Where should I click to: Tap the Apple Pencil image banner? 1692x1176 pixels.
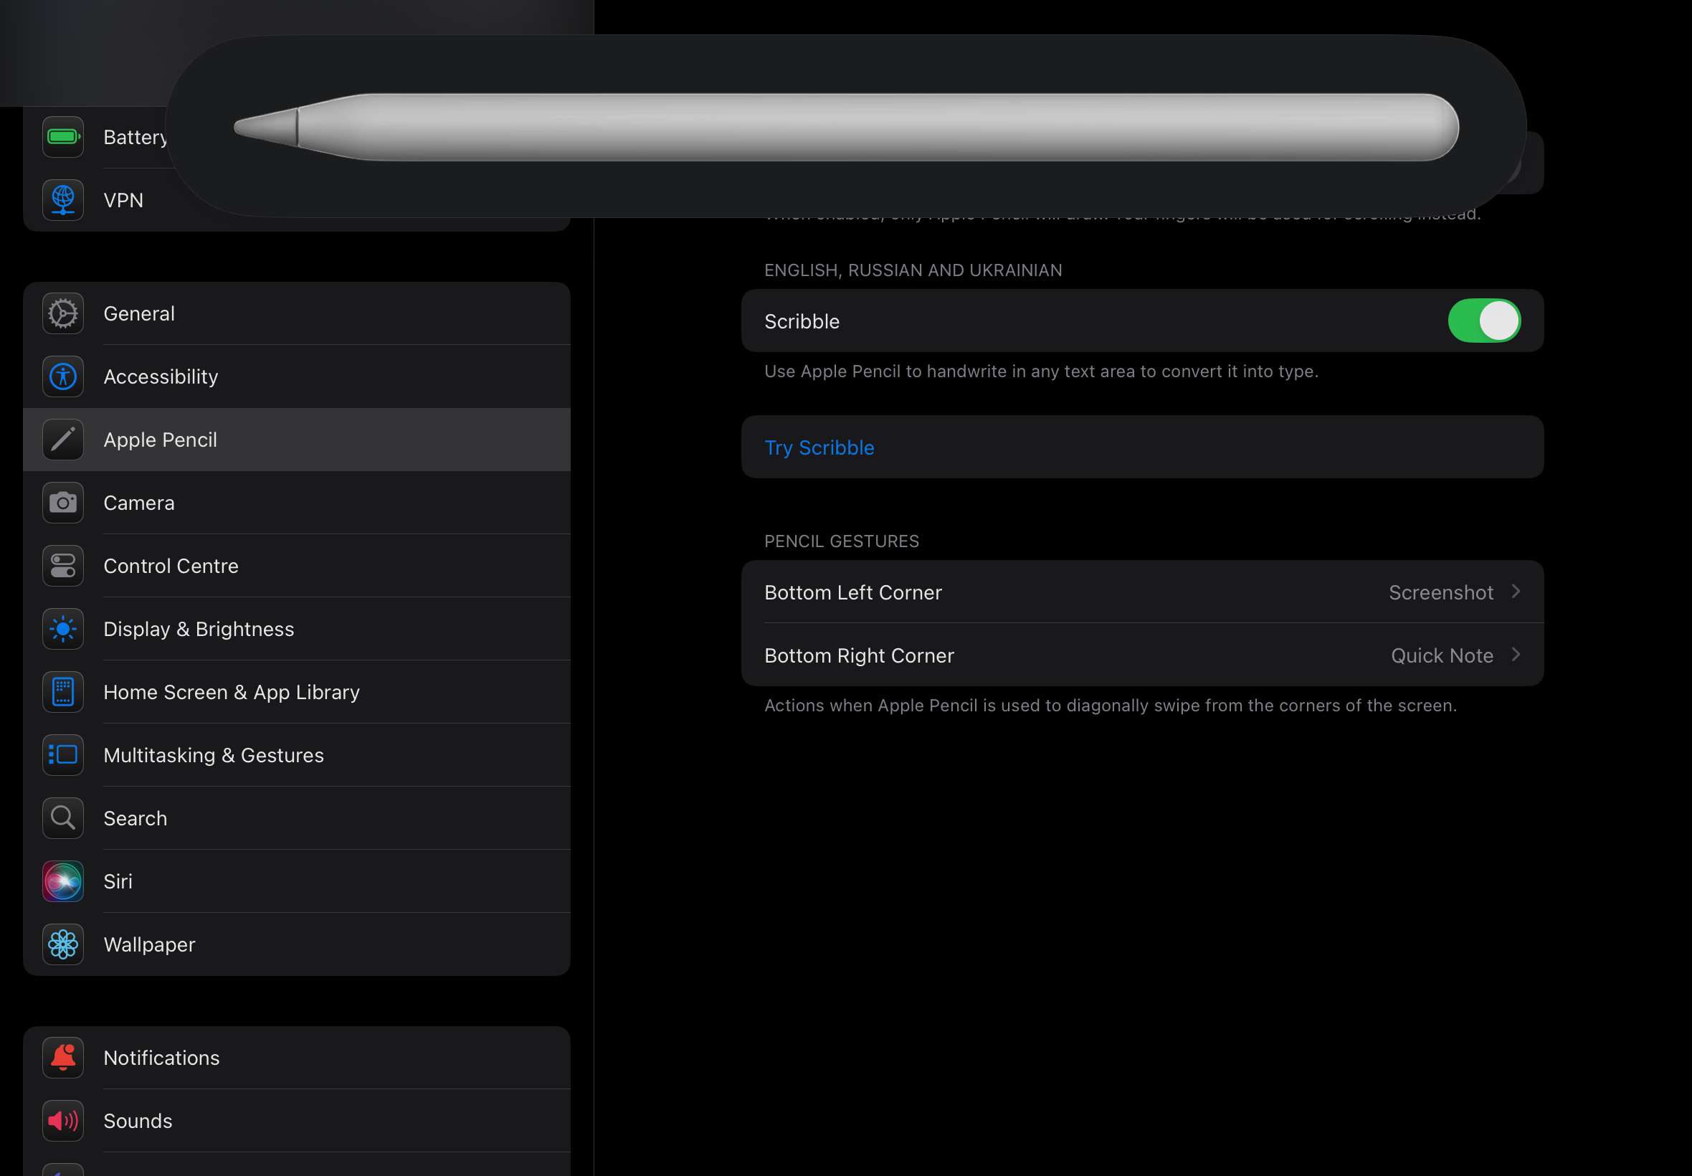pyautogui.click(x=845, y=127)
